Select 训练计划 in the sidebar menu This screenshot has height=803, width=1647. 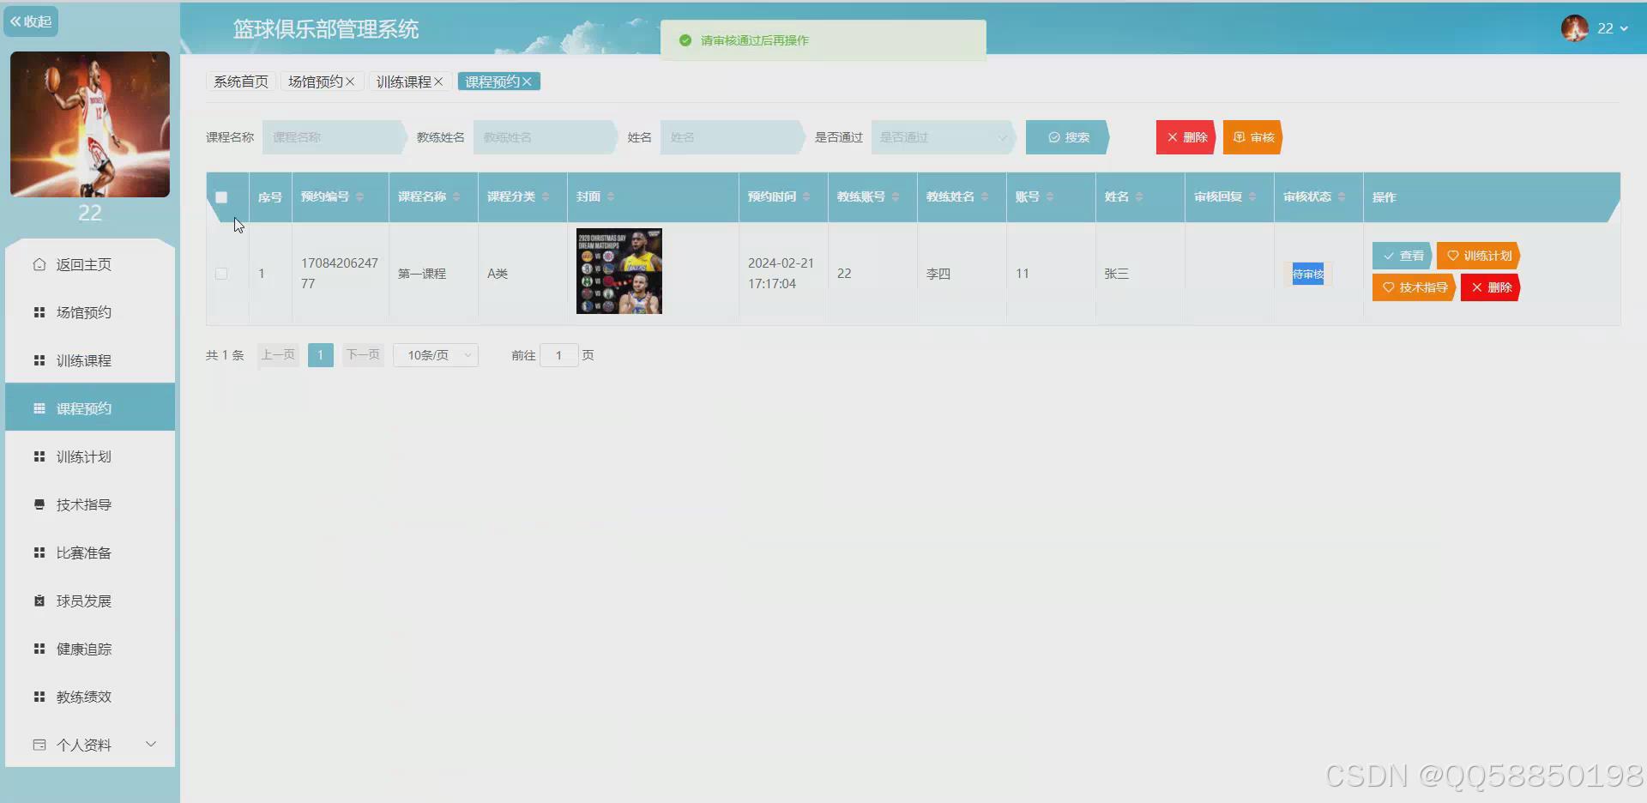click(x=83, y=456)
